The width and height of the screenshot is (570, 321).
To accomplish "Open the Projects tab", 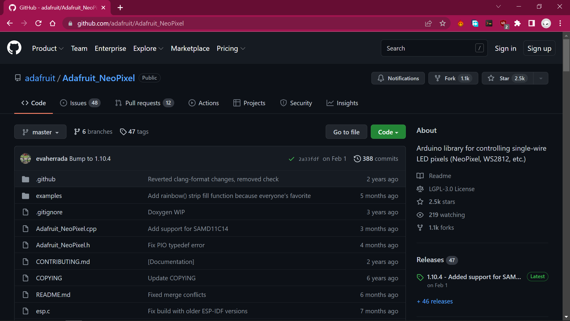I will point(249,103).
